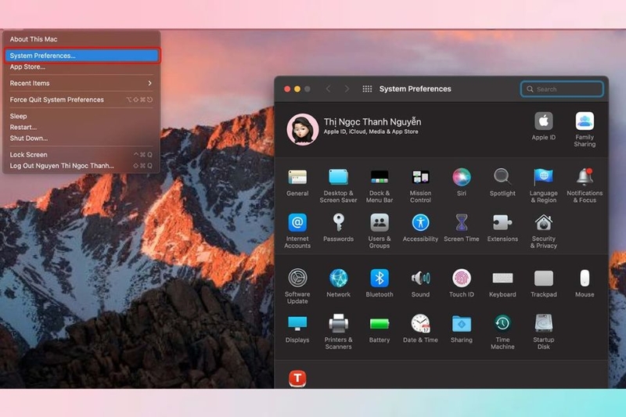The image size is (626, 417).
Task: Open the Sharing pane
Action: pos(462,329)
